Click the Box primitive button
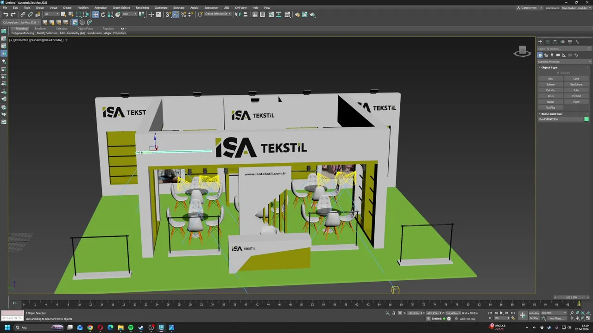 pyautogui.click(x=550, y=79)
